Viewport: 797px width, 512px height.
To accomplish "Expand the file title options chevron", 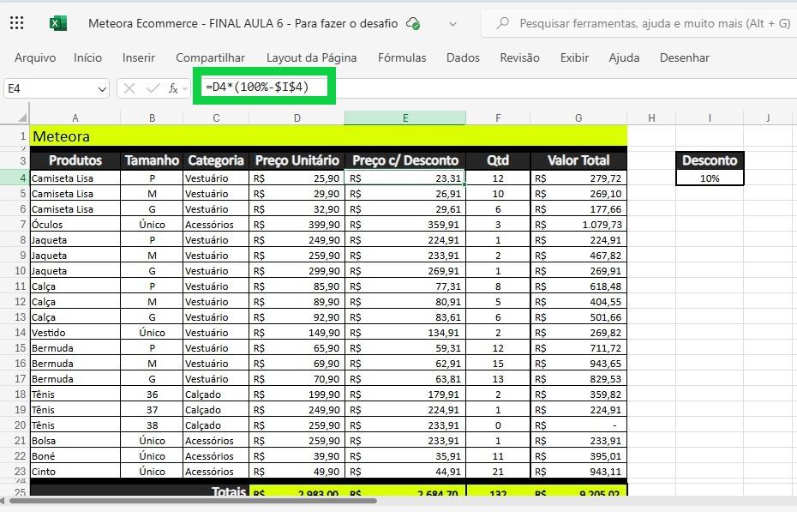I will pyautogui.click(x=452, y=23).
